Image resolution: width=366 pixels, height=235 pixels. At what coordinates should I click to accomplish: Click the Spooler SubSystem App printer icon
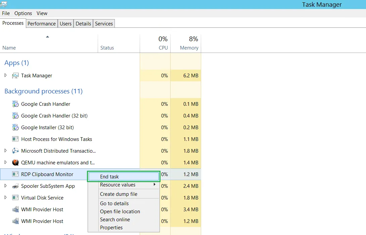coord(15,186)
